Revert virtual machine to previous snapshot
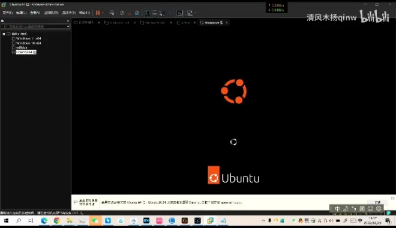The width and height of the screenshot is (396, 228). click(130, 13)
